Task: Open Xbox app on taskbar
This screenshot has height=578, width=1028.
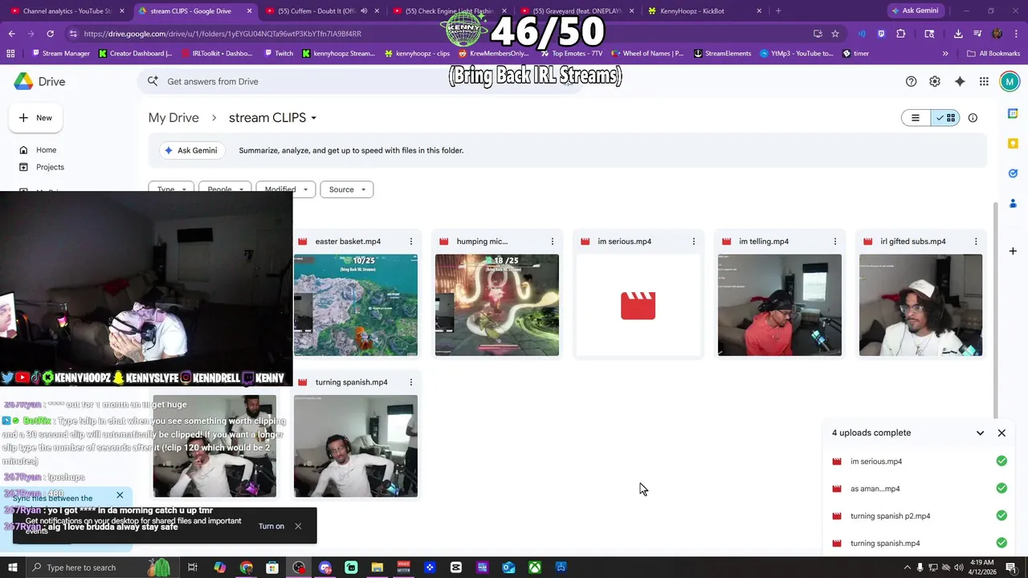Action: (534, 568)
